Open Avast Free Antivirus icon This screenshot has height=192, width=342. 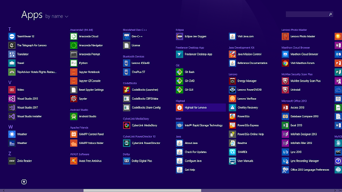tap(74, 161)
